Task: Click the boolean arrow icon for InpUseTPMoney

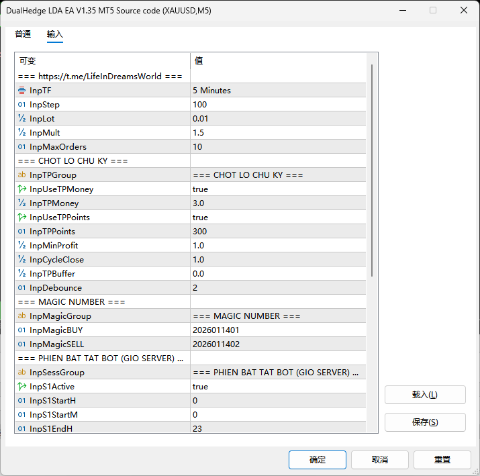Action: coord(22,189)
